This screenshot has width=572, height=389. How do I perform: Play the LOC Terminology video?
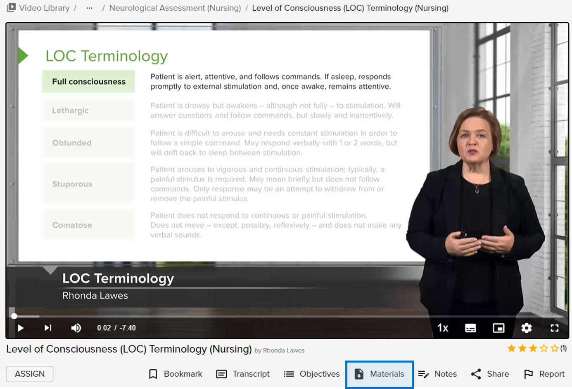tap(20, 328)
